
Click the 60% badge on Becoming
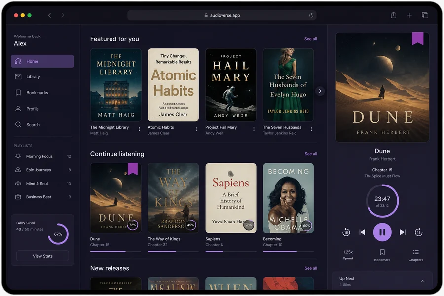coord(307,226)
